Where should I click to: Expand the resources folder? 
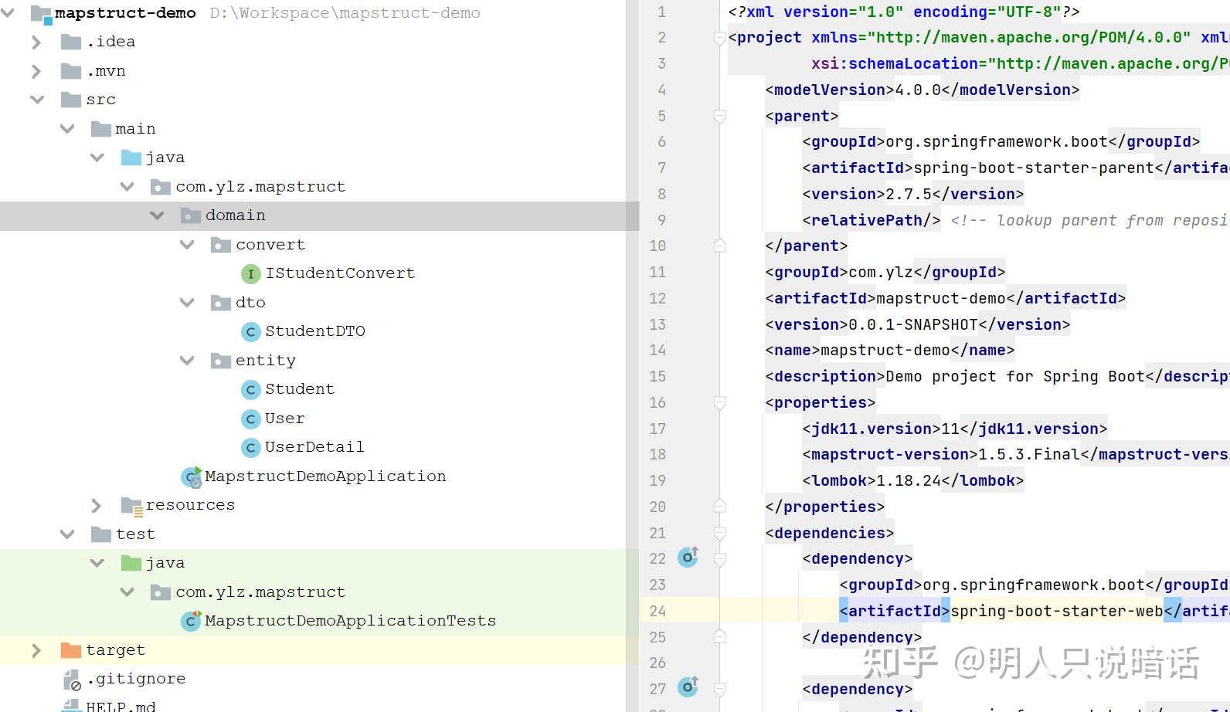(x=97, y=505)
